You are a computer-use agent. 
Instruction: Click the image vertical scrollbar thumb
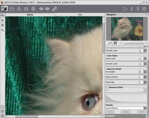(x=104, y=38)
